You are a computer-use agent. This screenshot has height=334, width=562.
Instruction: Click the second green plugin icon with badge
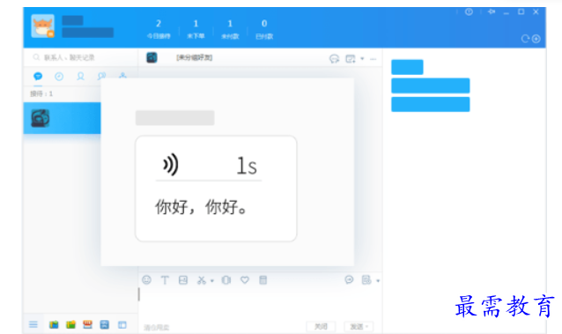[71, 324]
